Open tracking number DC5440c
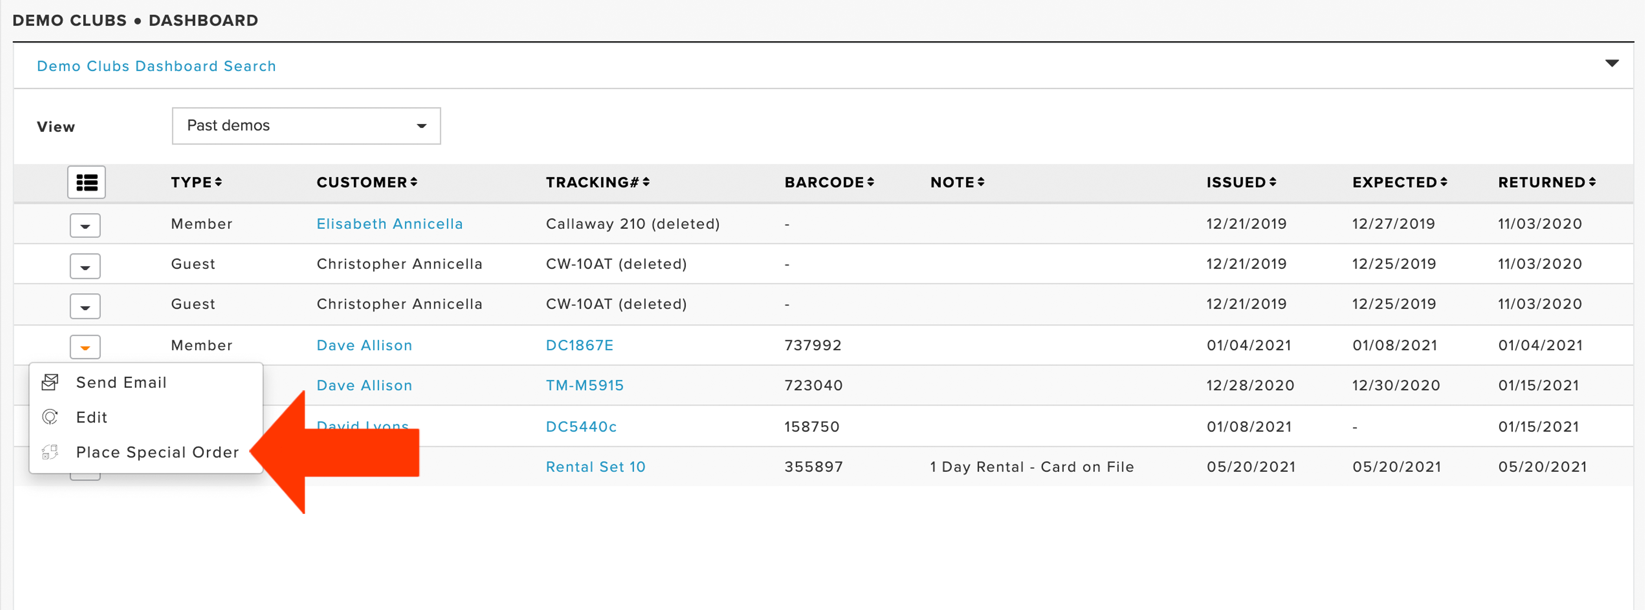The height and width of the screenshot is (610, 1645). coord(581,426)
